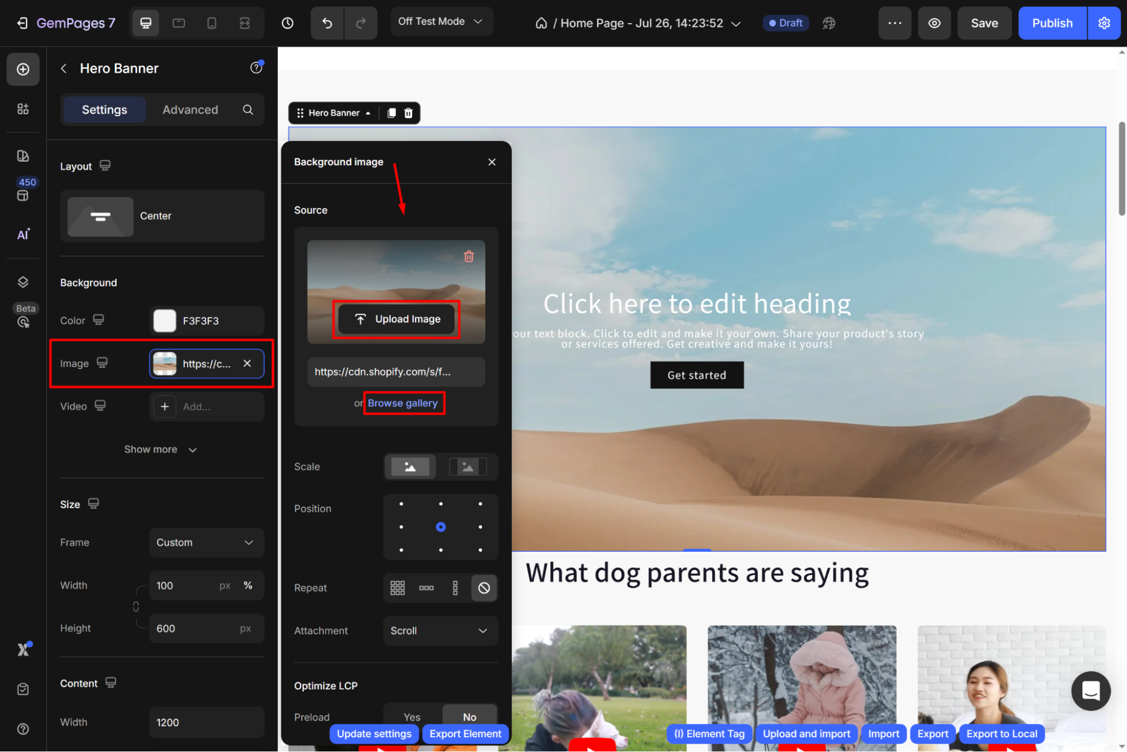Open the version history clock icon
This screenshot has height=752, width=1127.
point(288,23)
